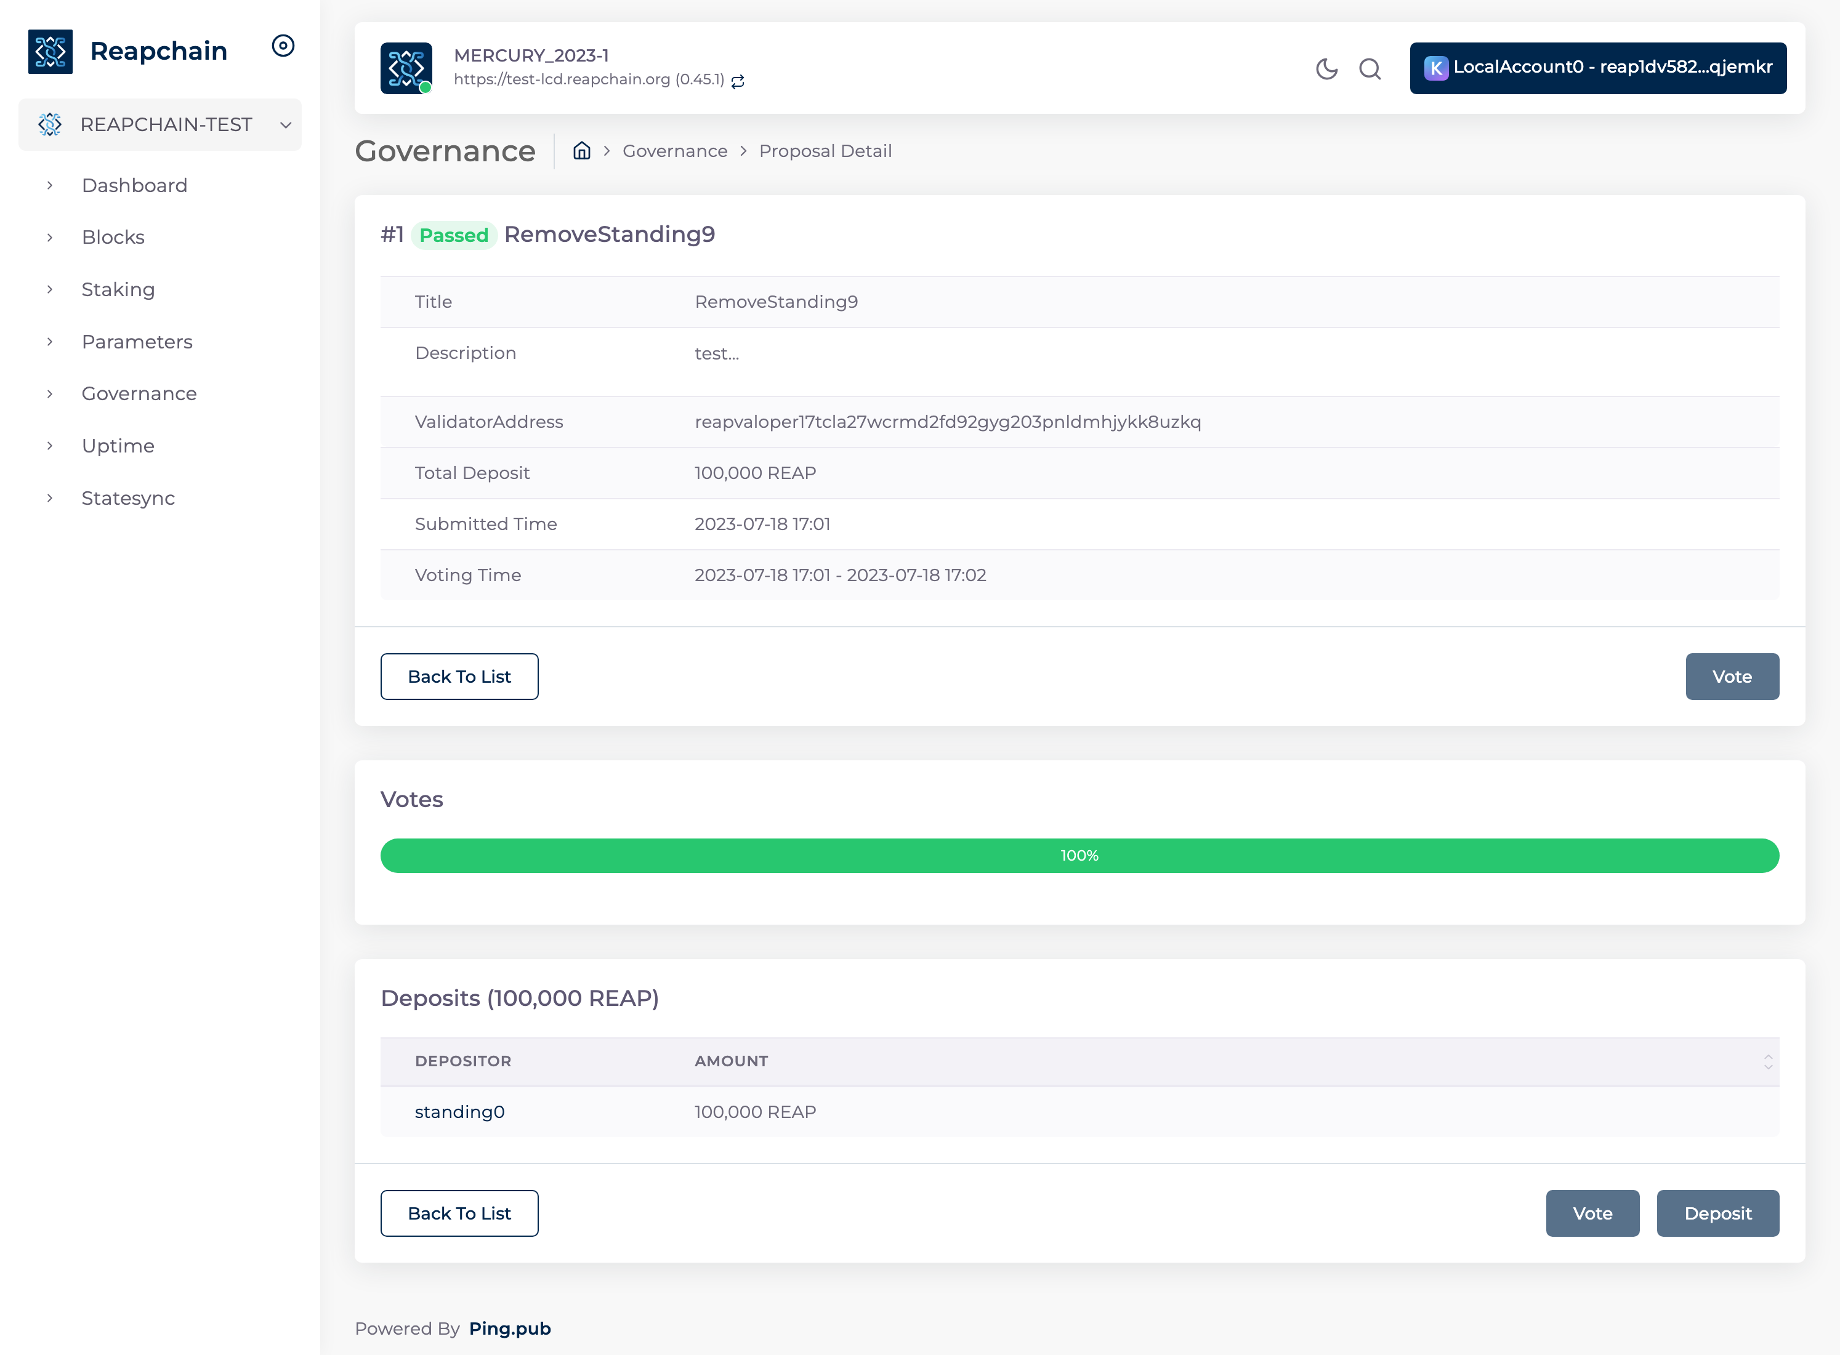This screenshot has height=1355, width=1840.
Task: Expand the REAPCHAIN-TEST dropdown chevron
Action: 286,125
